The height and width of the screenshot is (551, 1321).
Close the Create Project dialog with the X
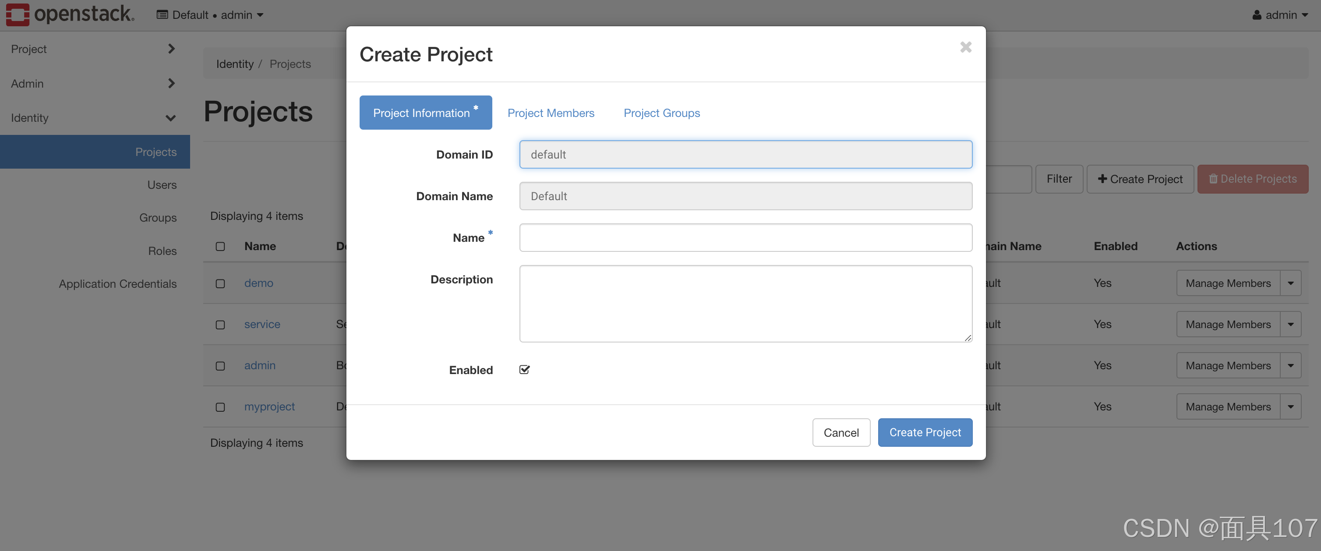point(966,47)
